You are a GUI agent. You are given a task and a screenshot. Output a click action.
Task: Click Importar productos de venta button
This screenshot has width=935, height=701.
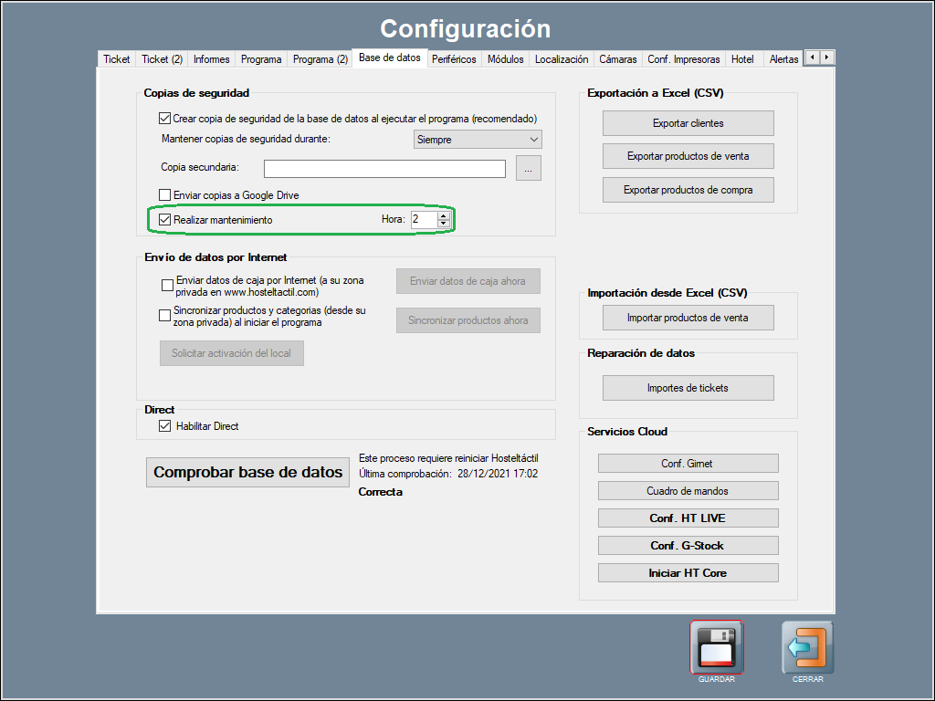(x=688, y=318)
